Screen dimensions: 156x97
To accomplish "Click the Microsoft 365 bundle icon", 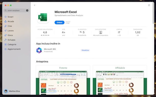I will click(39, 50).
